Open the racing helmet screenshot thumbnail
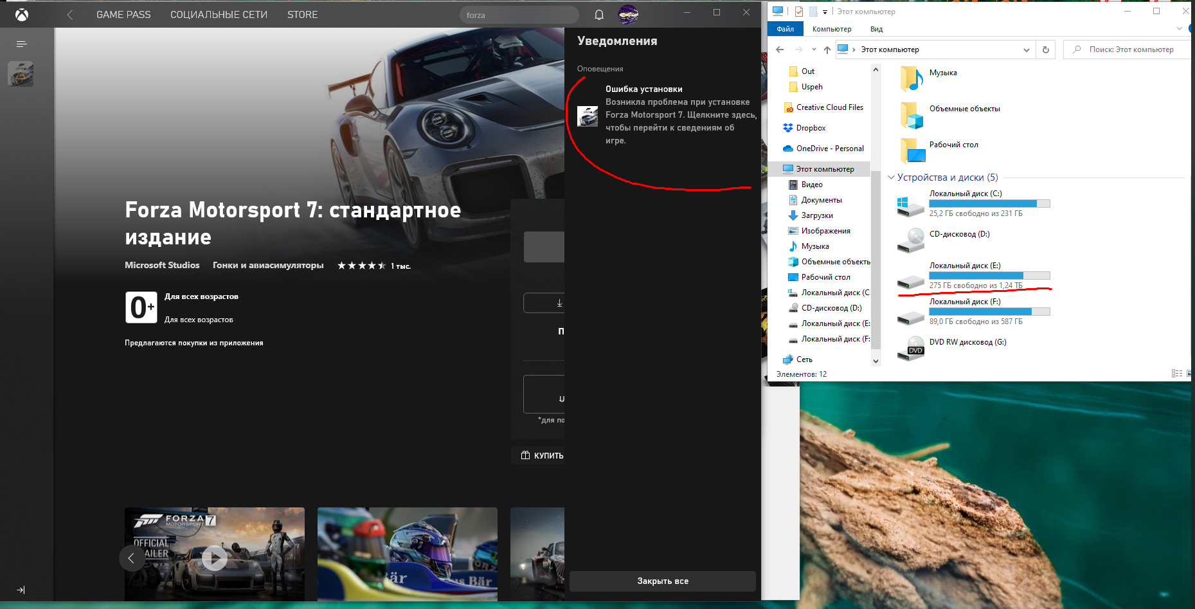The image size is (1195, 609). pyautogui.click(x=408, y=554)
